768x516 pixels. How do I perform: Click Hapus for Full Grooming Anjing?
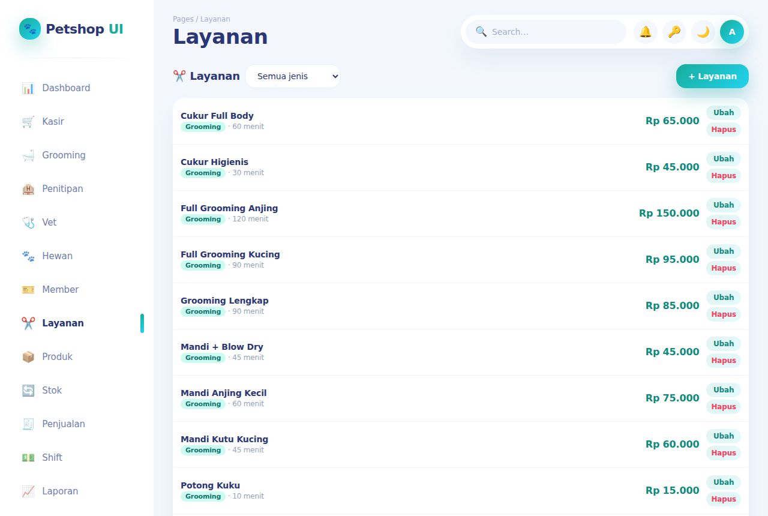(x=724, y=222)
